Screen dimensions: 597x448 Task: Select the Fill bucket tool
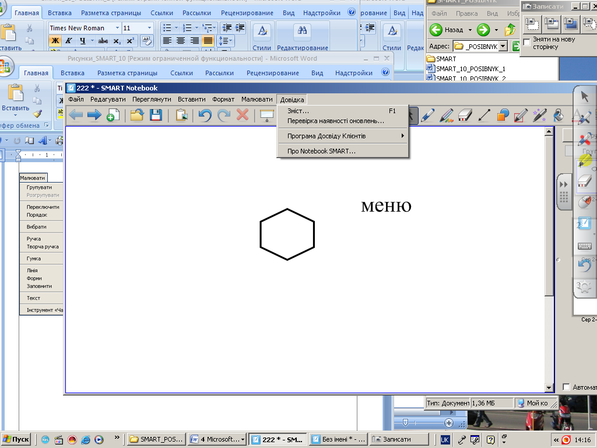tap(558, 115)
